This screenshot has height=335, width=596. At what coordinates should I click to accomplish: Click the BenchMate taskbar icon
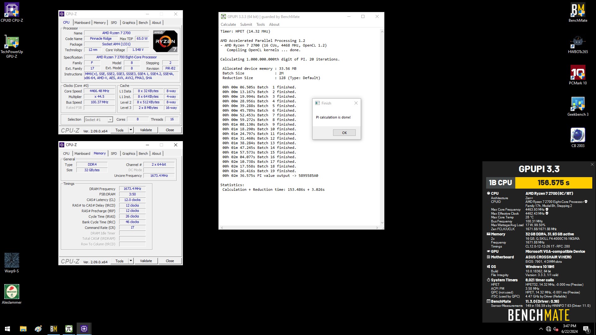[x=53, y=329]
